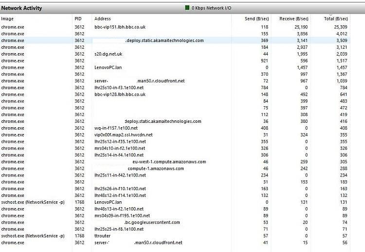This screenshot has height=252, width=365.
Task: Select the mrs04s09-in-f195.1e100.net row
Action: coord(175,215)
